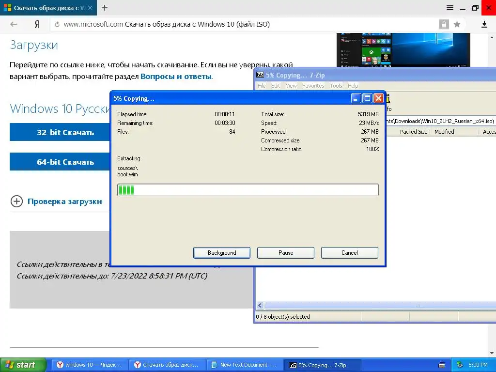Open the browser downloads arrow icon
This screenshot has width=496, height=372.
(x=484, y=24)
